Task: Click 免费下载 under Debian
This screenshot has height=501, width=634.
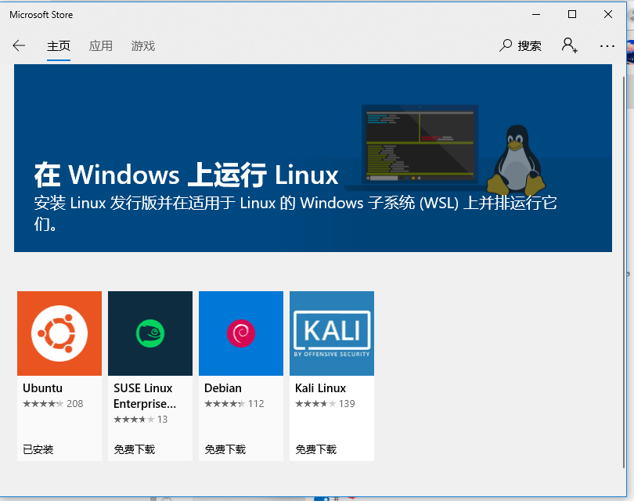Action: click(x=225, y=449)
